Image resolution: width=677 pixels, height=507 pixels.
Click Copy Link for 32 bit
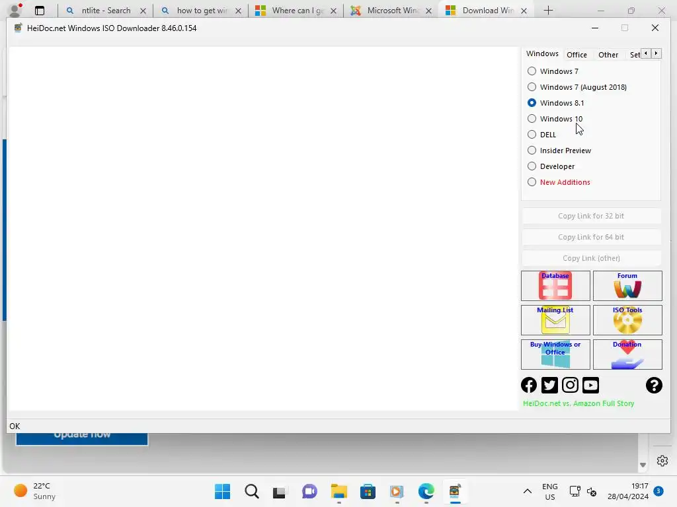591,216
